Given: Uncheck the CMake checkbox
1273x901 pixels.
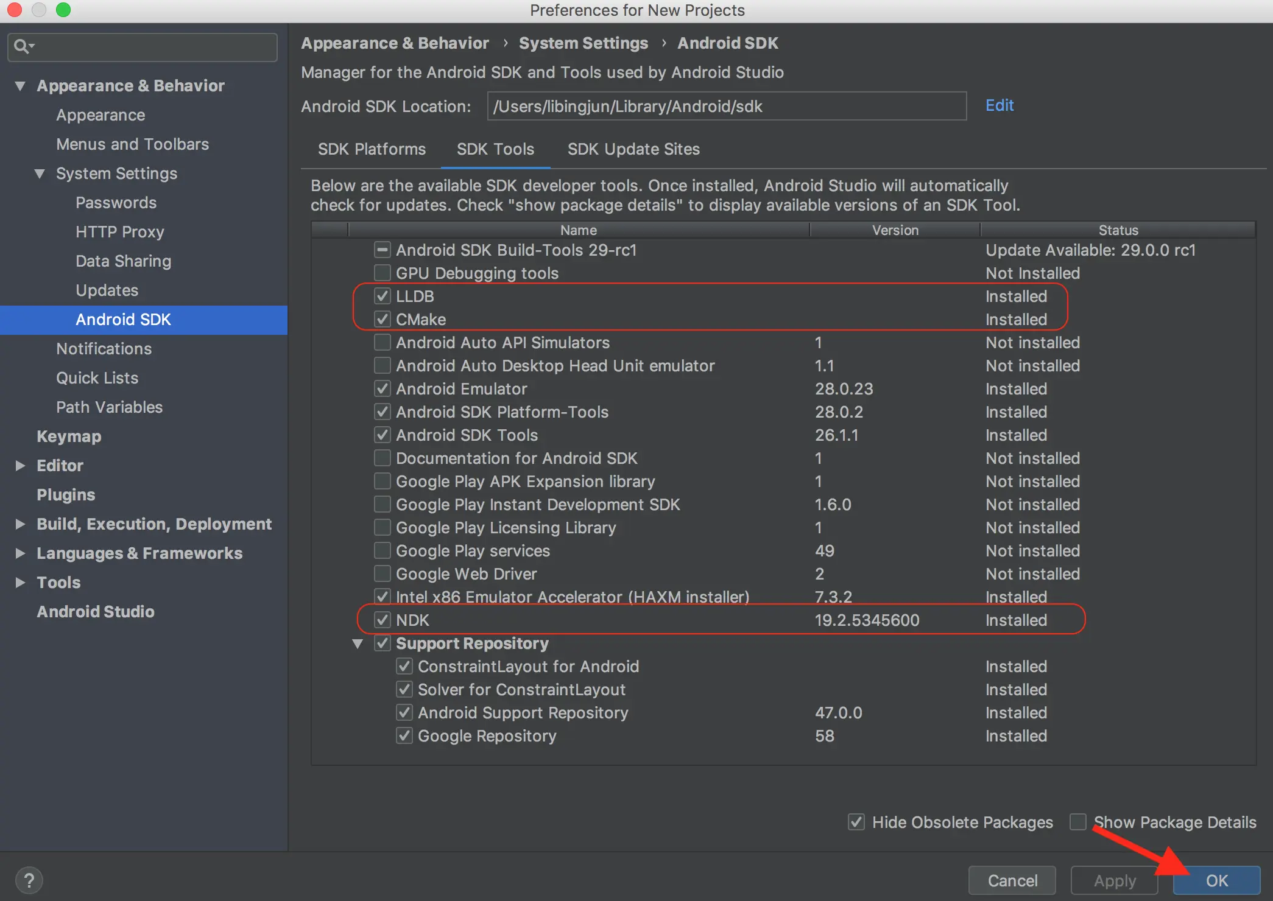Looking at the screenshot, I should (382, 319).
